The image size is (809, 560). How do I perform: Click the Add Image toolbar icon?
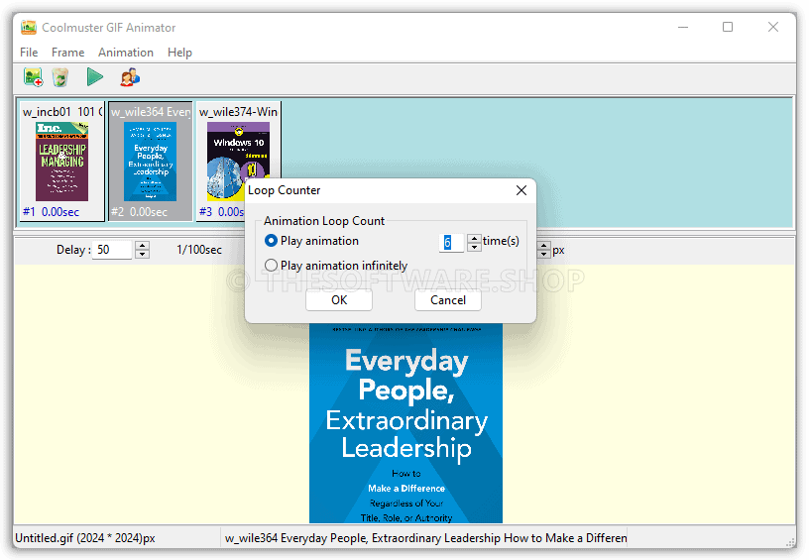(x=33, y=77)
